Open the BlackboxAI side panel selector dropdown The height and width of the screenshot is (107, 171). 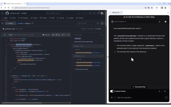116,13
